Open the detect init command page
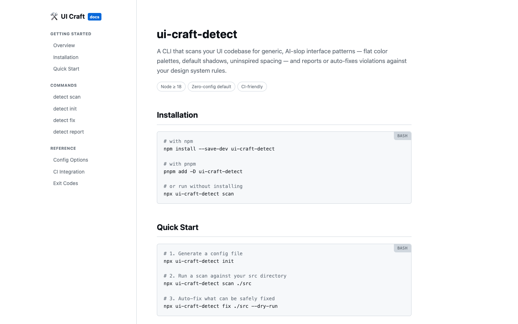The image size is (518, 324). point(65,109)
